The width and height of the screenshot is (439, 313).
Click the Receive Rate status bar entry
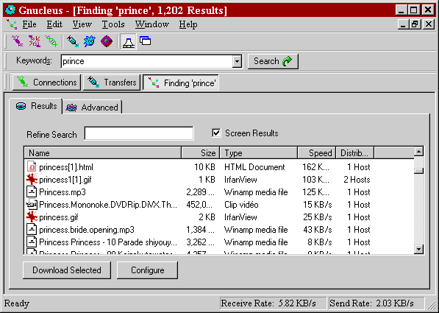[273, 303]
